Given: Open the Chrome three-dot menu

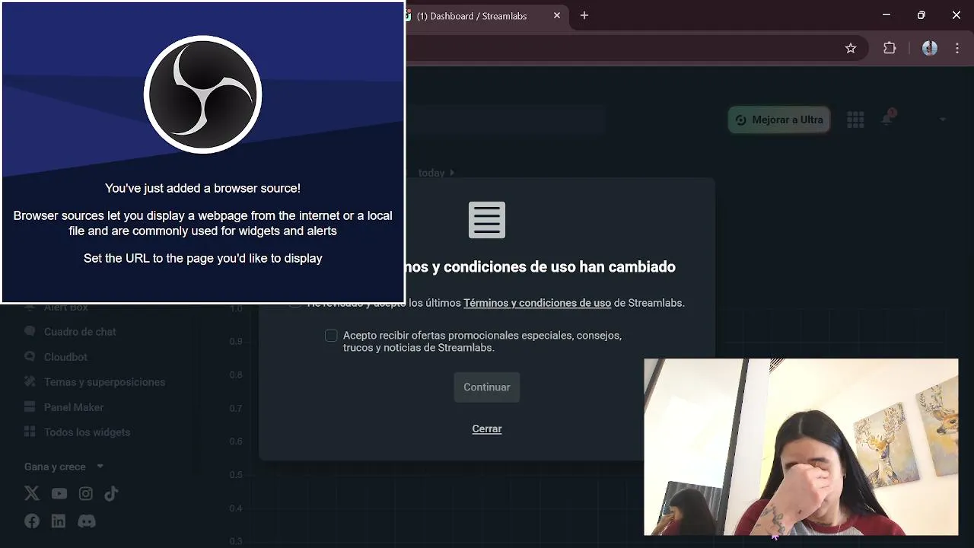Looking at the screenshot, I should pos(957,48).
